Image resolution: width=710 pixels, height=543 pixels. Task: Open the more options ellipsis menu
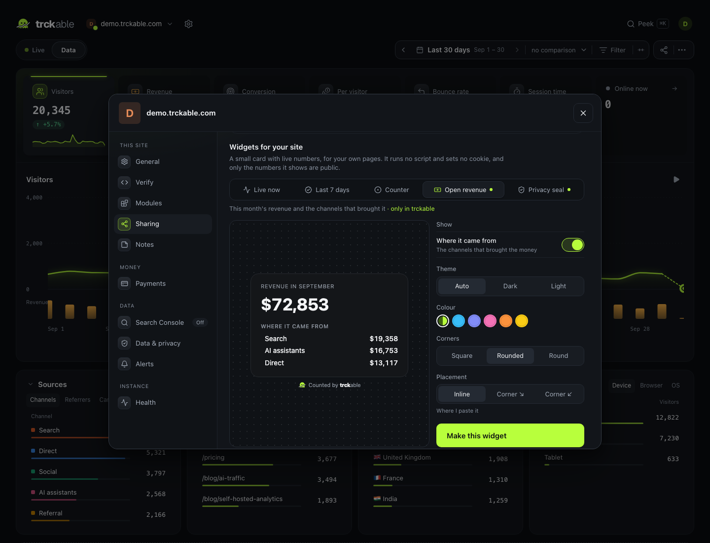tap(682, 50)
